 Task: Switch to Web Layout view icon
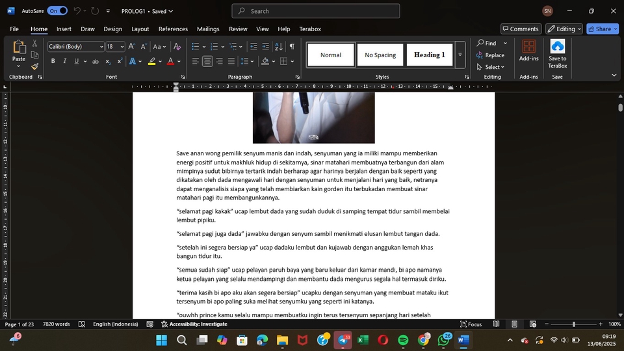533,324
